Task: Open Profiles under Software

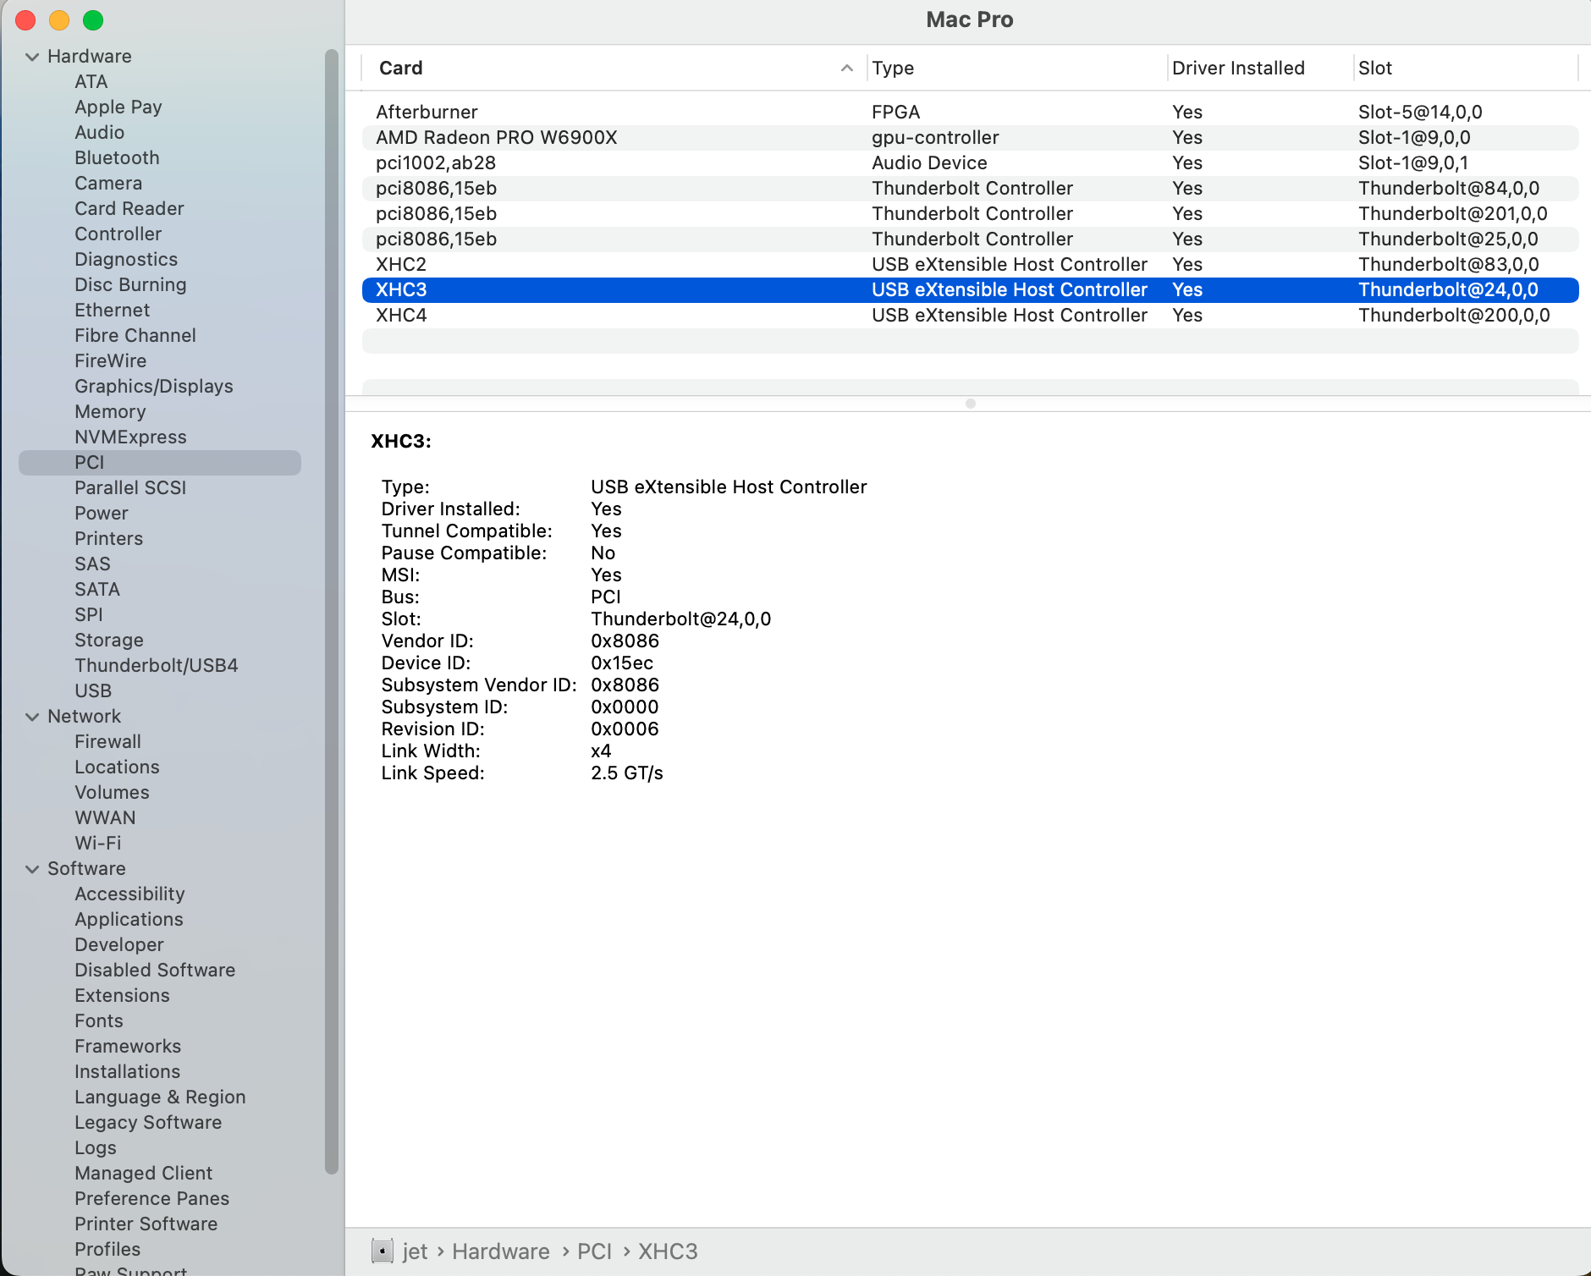Action: pos(107,1250)
